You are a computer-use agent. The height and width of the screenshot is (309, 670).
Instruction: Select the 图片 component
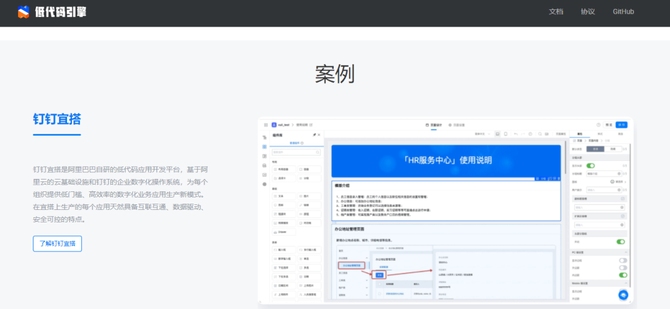[310, 196]
